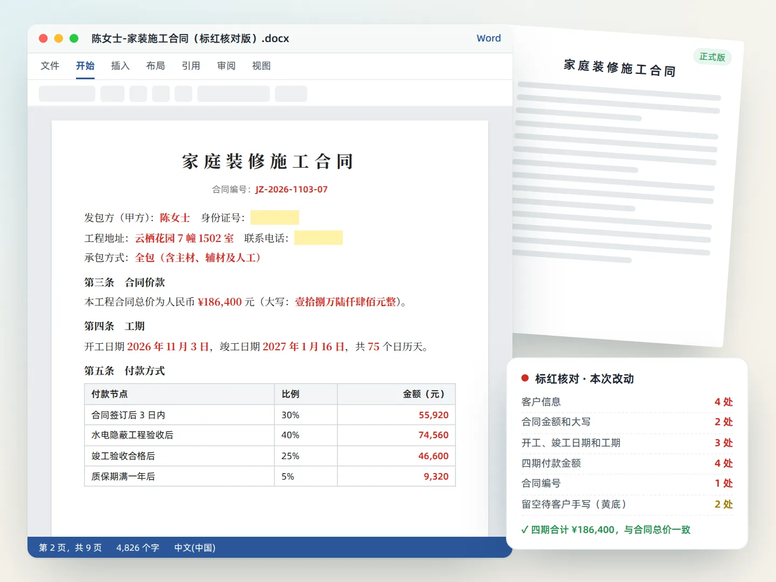Go to the 审阅 ribbon tab
This screenshot has height=582, width=776.
pos(226,66)
